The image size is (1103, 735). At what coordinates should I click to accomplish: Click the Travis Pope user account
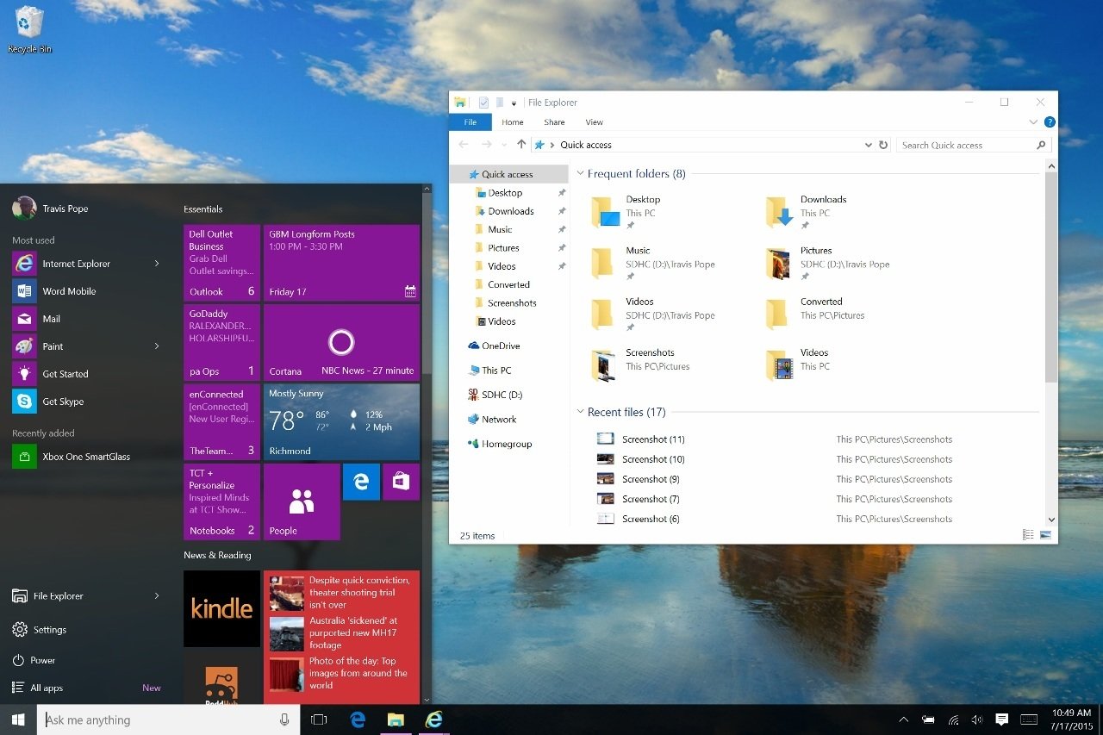(52, 209)
